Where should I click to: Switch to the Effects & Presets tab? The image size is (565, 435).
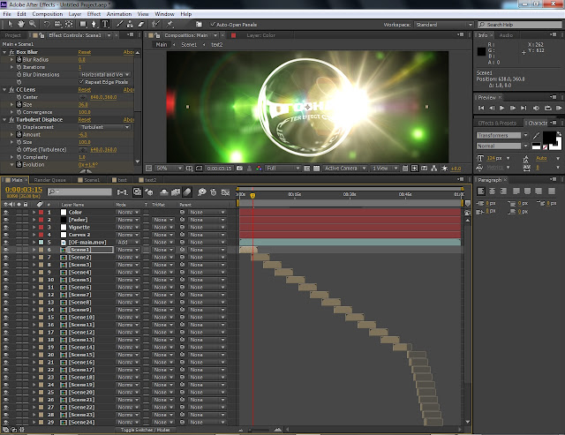click(497, 124)
